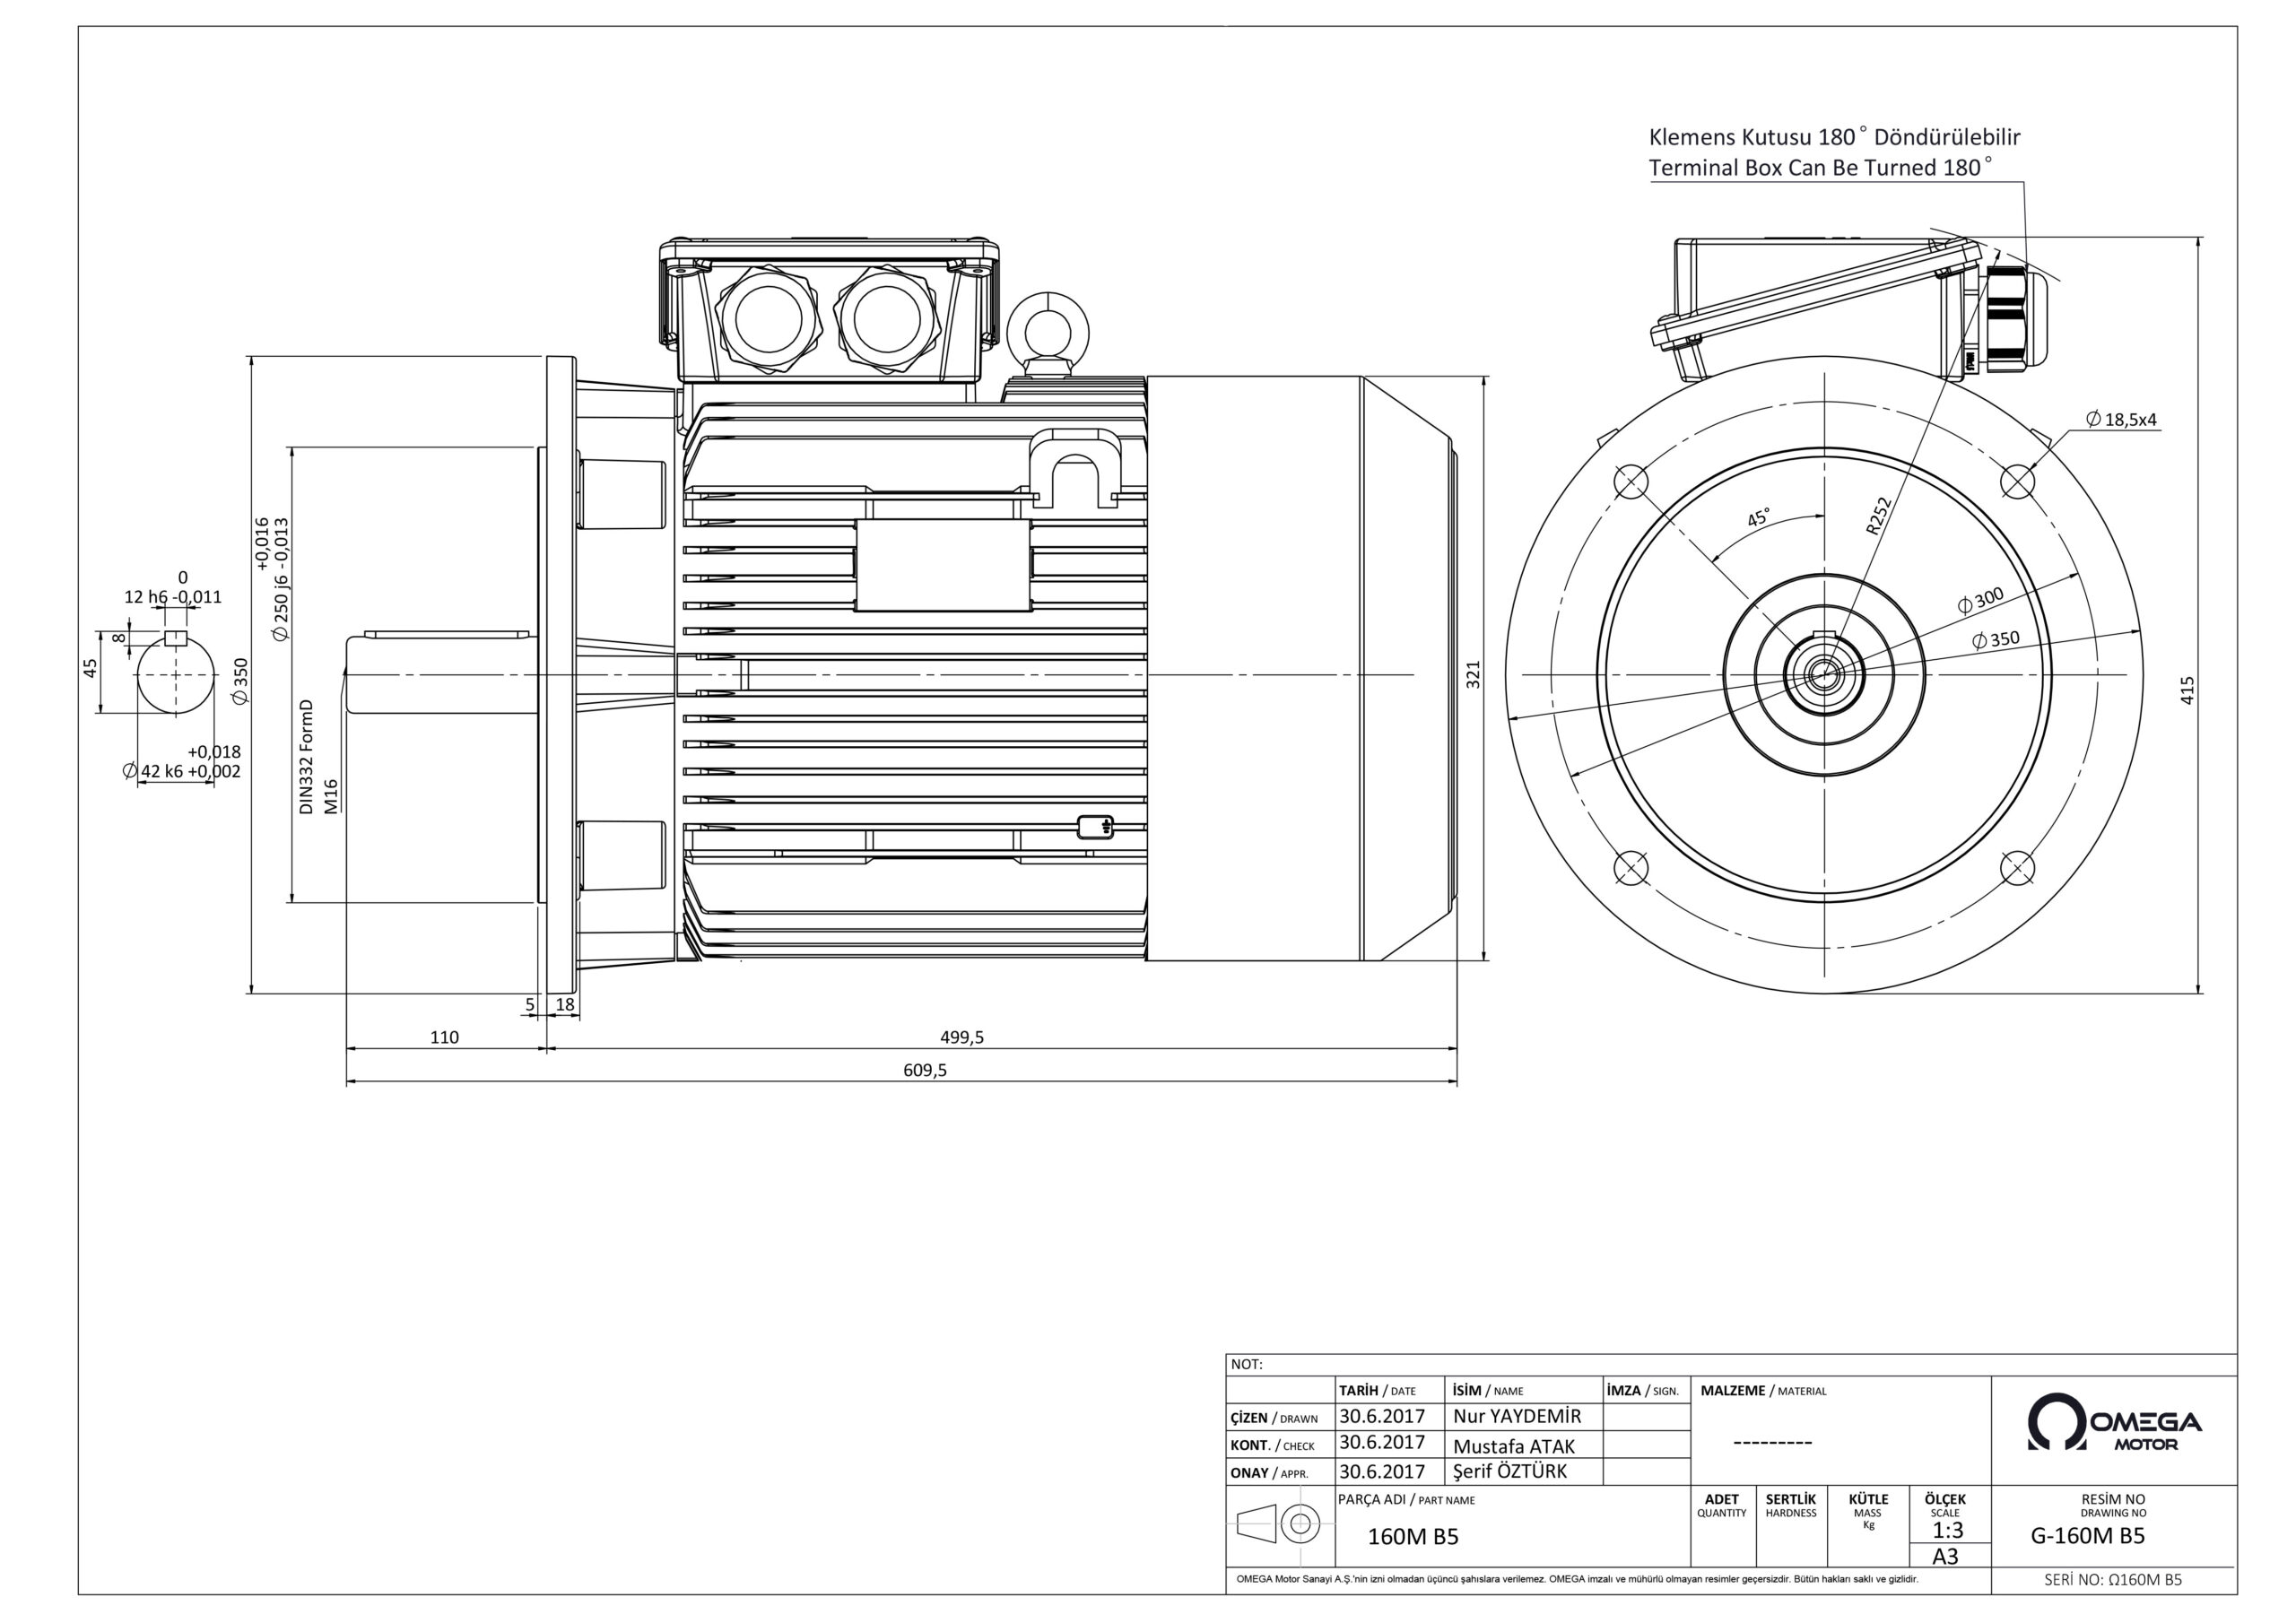Click the 609,5 overall length dimension

click(924, 1070)
